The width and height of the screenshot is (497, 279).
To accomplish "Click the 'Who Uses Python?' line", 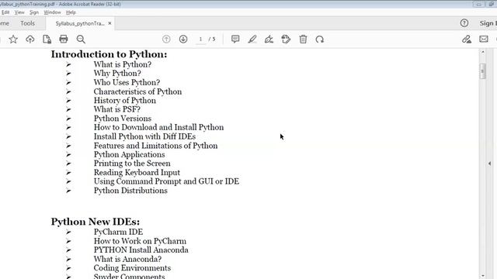I will (x=127, y=83).
